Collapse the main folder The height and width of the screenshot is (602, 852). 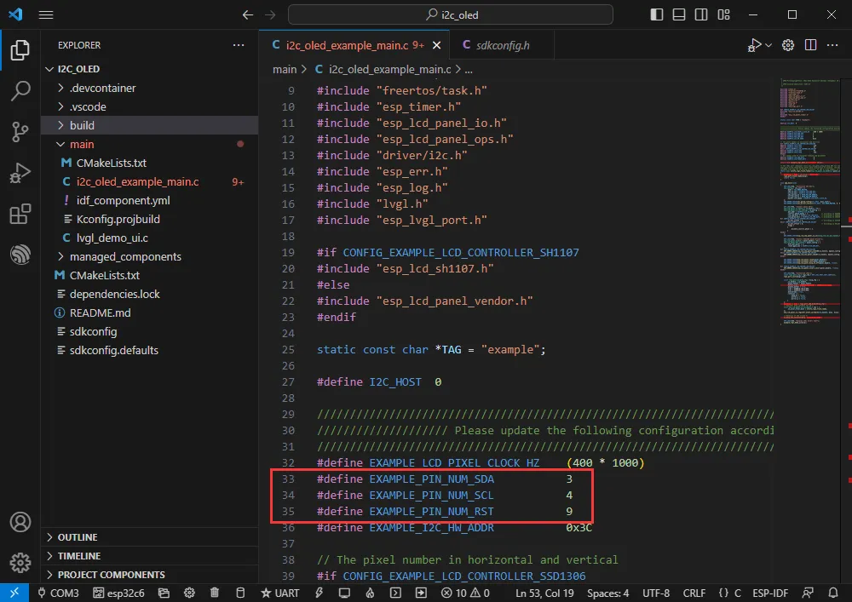coord(81,144)
